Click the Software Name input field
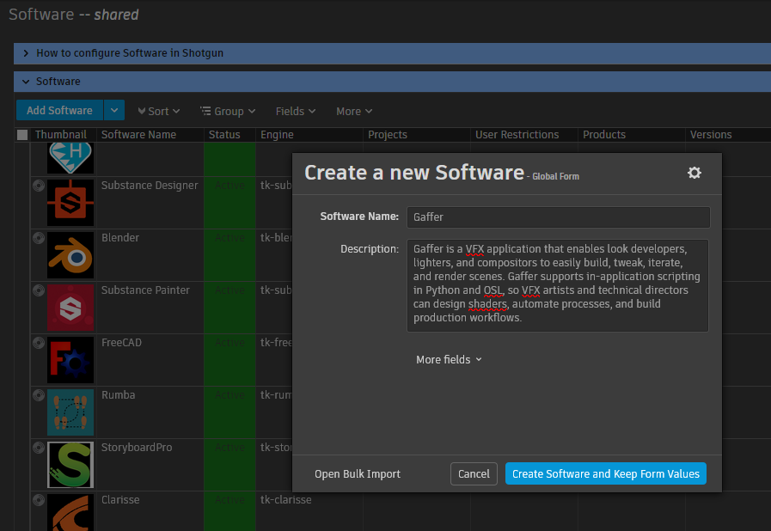This screenshot has height=531, width=771. [558, 217]
